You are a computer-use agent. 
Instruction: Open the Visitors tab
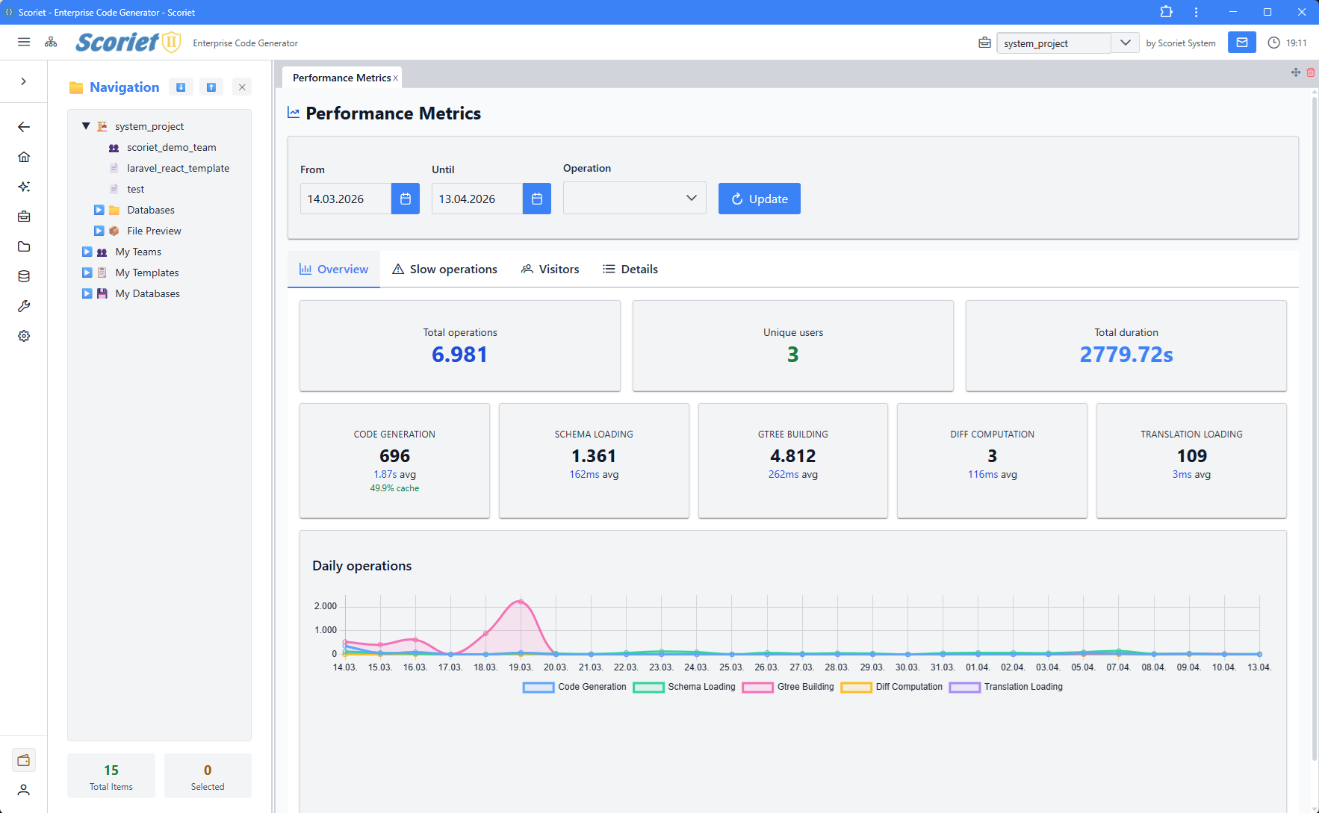point(550,269)
